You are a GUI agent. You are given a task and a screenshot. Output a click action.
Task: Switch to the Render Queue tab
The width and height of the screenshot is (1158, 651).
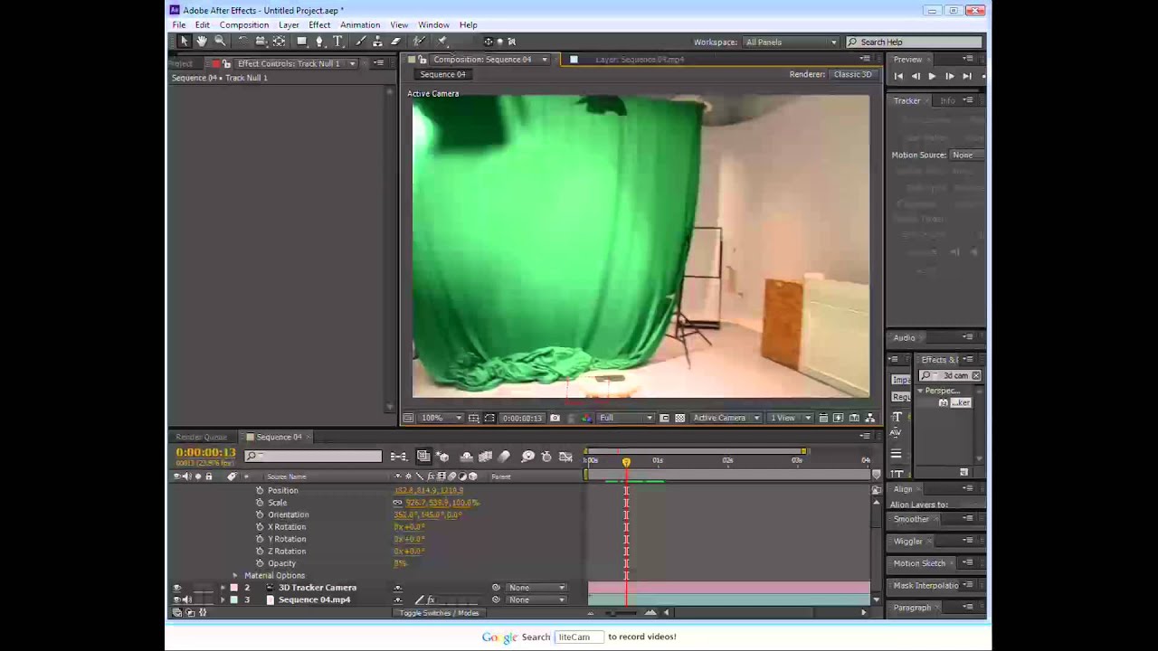pyautogui.click(x=201, y=437)
